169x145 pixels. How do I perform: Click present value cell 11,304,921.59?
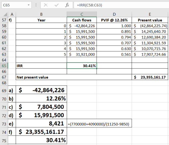coord(150,43)
